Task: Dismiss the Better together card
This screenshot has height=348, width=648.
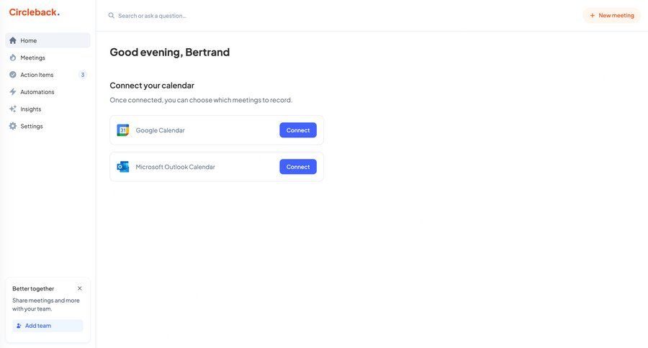Action: coord(80,288)
